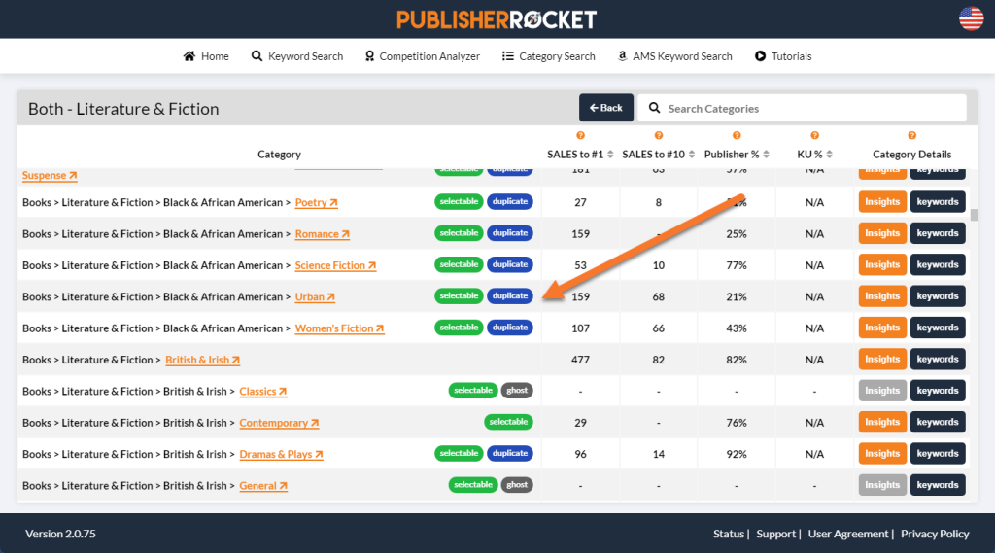
Task: Click the help icon above Category Details
Action: coord(911,136)
